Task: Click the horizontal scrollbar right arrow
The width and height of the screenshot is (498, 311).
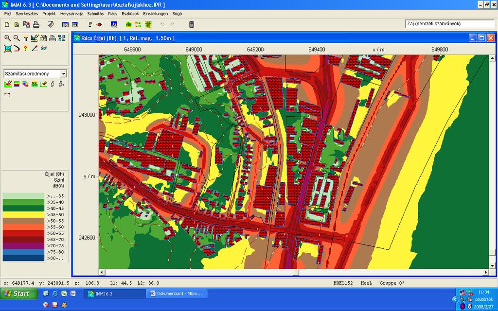Action: tap(486, 272)
